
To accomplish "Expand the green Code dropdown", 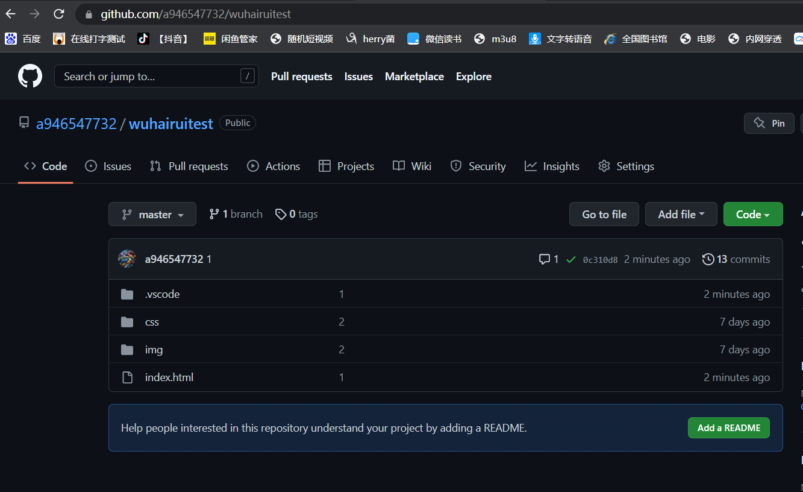I will [752, 214].
